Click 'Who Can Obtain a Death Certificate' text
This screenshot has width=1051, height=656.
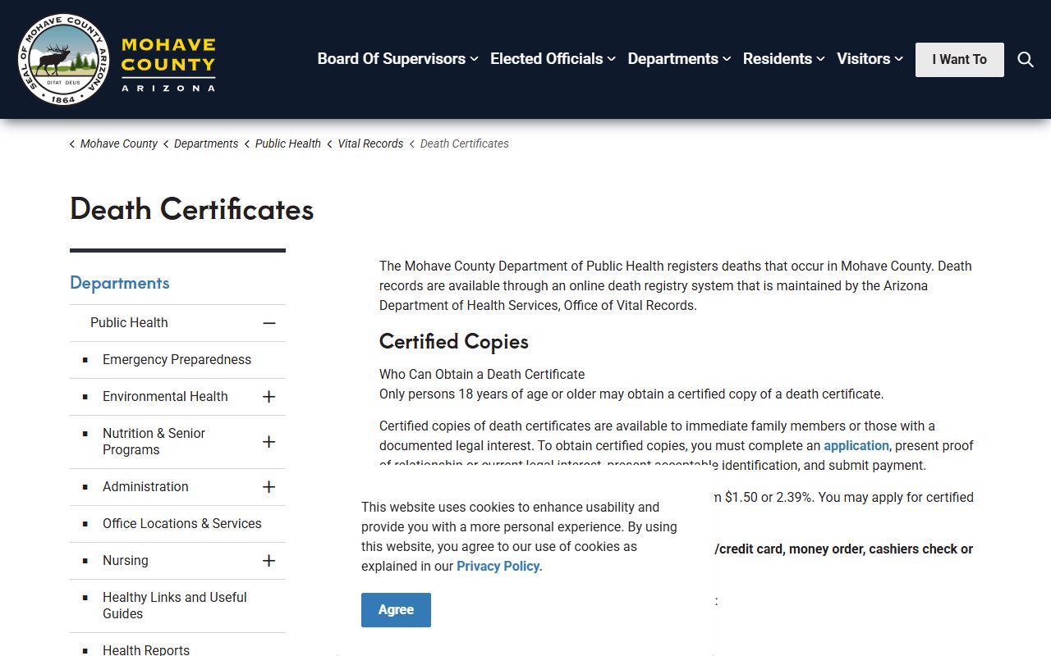482,375
